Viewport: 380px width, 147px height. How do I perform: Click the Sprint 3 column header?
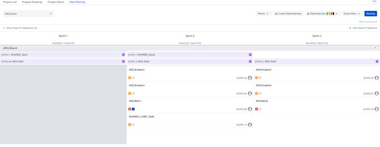coord(317,36)
